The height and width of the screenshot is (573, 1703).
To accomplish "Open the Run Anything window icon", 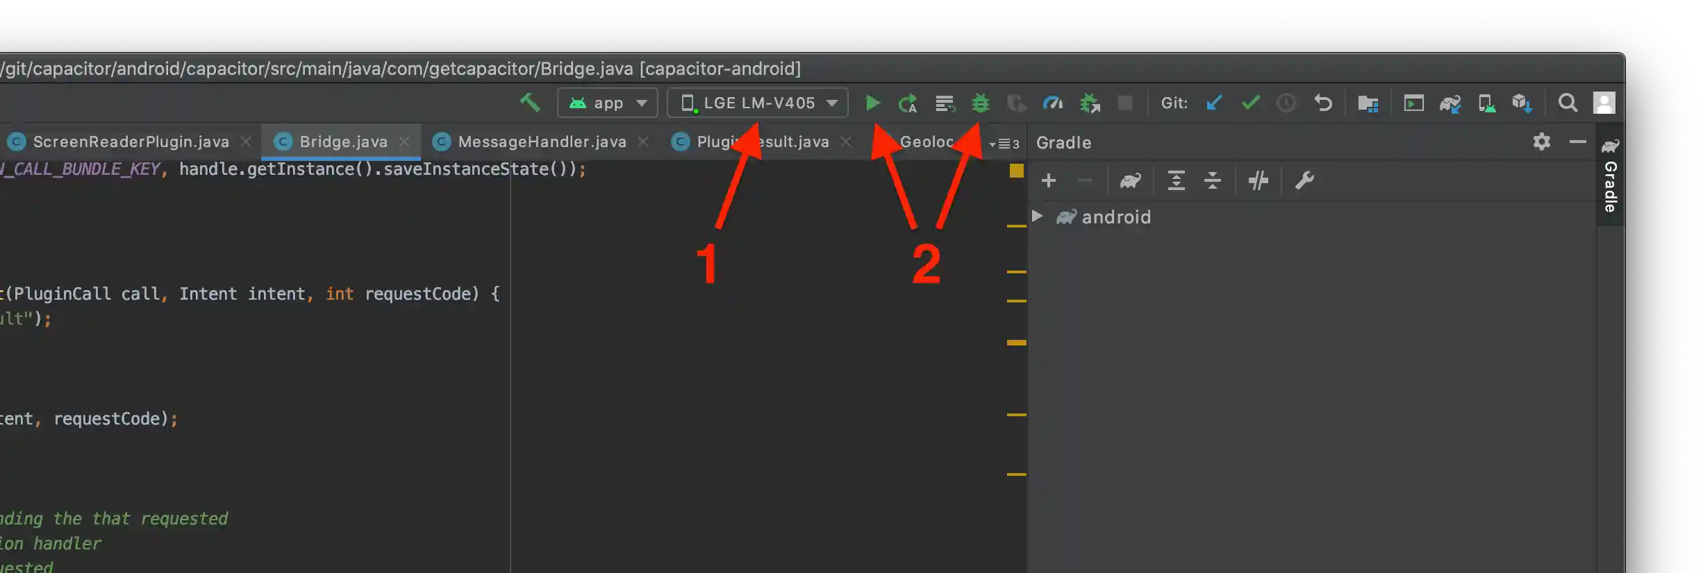I will coord(1413,103).
